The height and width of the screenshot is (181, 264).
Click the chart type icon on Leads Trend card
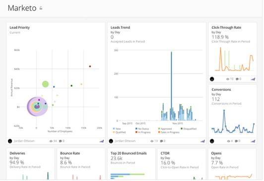(202, 141)
